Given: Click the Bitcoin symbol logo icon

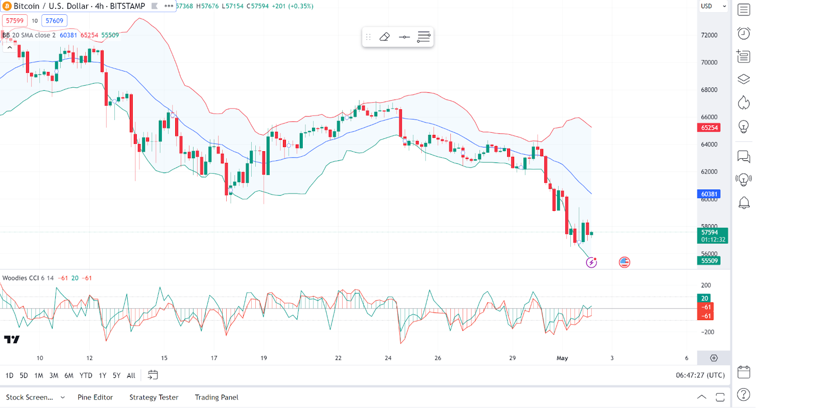Looking at the screenshot, I should (7, 6).
